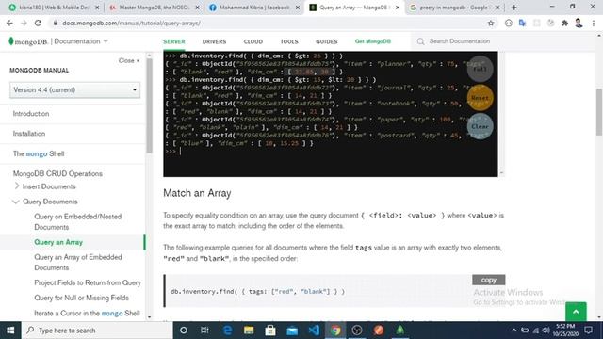Open the MongoDB Compass taskbar icon
Screen dimensions: 603x339
pos(400,331)
